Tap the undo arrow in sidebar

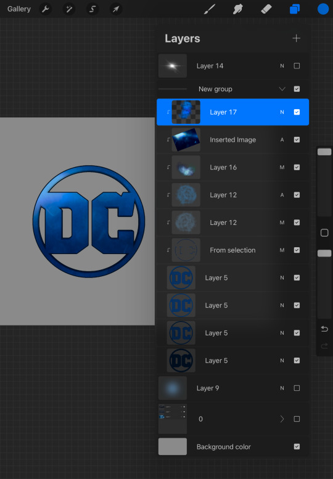point(324,329)
